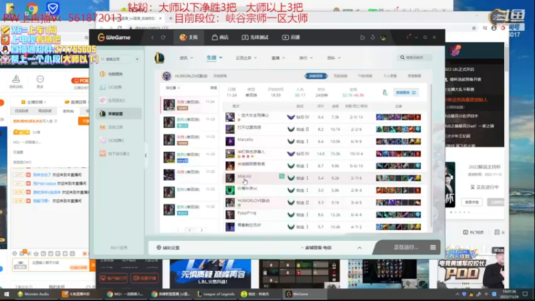Click the 正在运行 running button
This screenshot has width=535, height=301.
click(405, 247)
